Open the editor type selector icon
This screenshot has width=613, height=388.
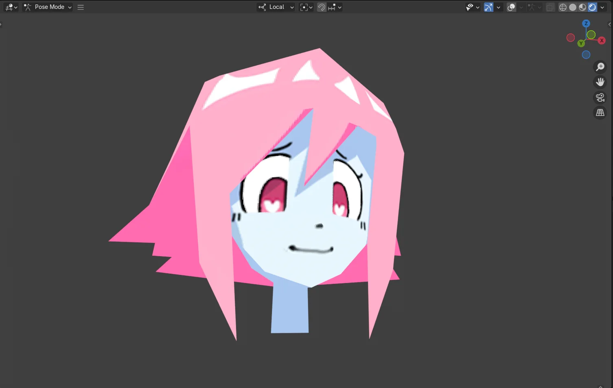coord(9,7)
